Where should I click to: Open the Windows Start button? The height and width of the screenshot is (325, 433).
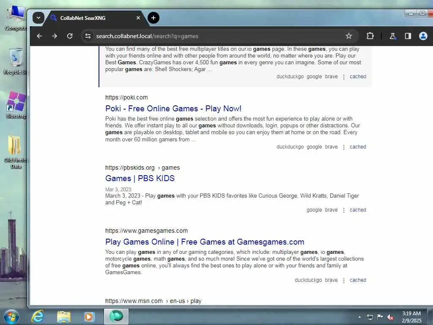tap(11, 317)
